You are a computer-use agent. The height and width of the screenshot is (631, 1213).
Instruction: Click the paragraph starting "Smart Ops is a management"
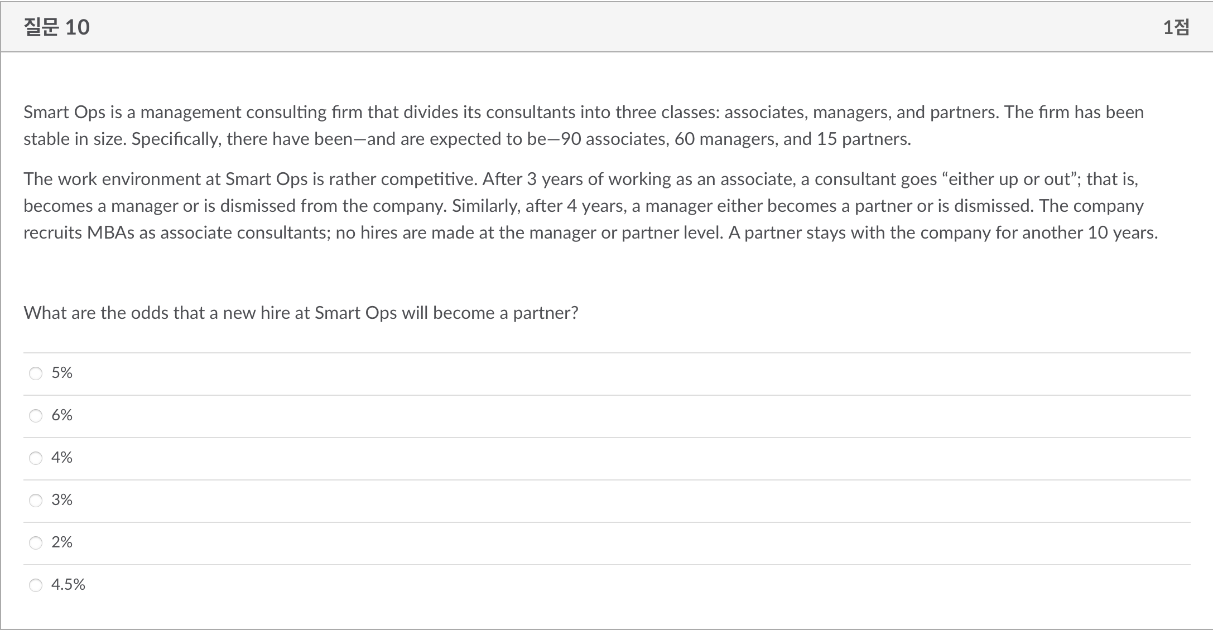tap(583, 125)
